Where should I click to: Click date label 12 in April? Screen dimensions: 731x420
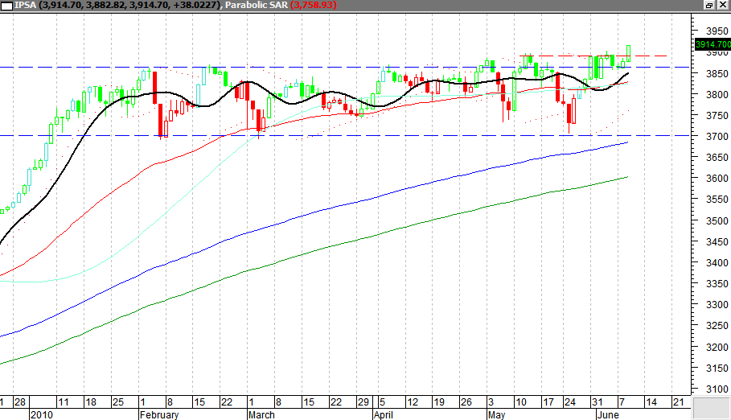(x=413, y=402)
